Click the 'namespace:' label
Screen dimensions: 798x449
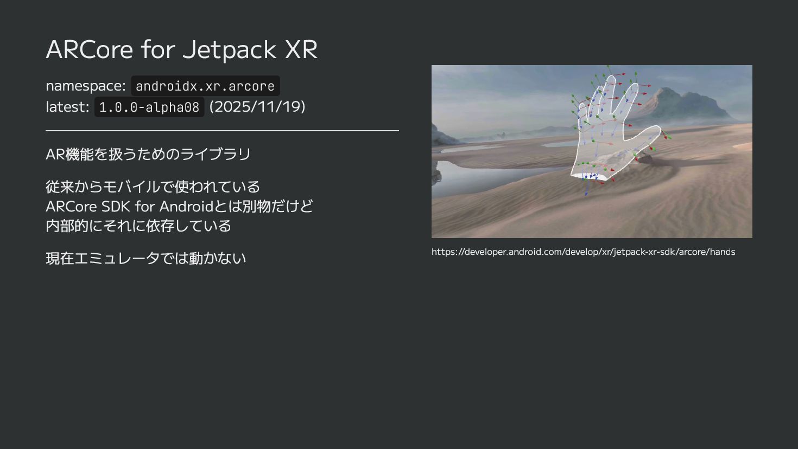(x=86, y=86)
